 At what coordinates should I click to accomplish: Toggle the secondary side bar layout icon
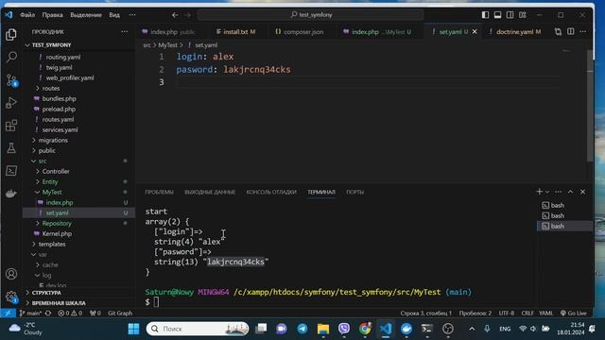point(510,15)
